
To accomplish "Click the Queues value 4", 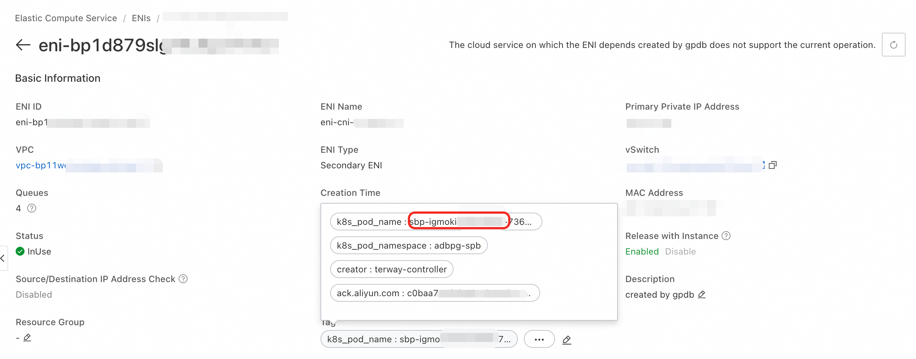I will 18,208.
